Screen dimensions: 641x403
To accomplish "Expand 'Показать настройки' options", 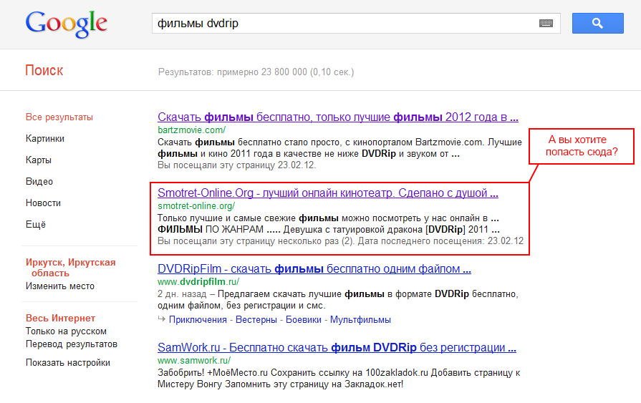I will point(68,363).
